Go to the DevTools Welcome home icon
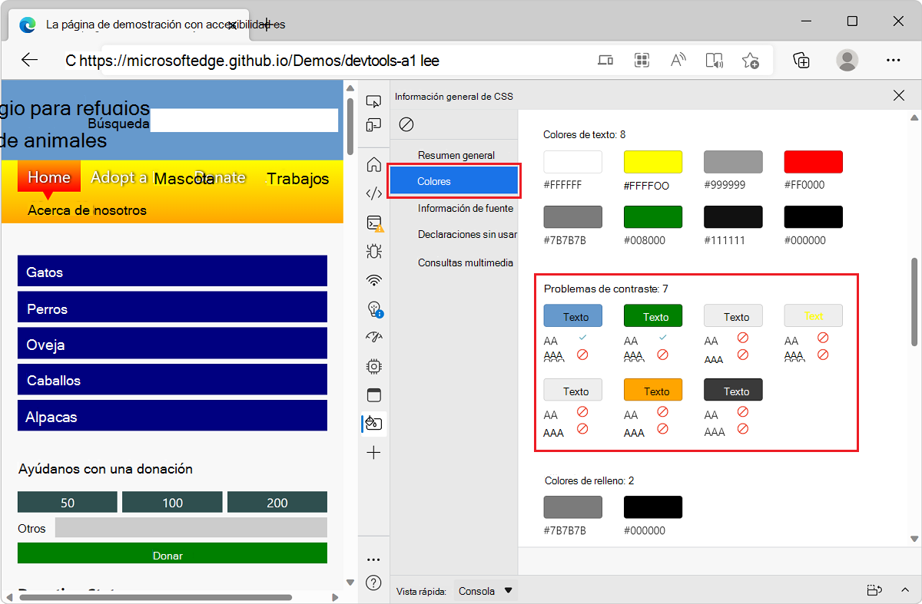The image size is (922, 604). coord(373,163)
